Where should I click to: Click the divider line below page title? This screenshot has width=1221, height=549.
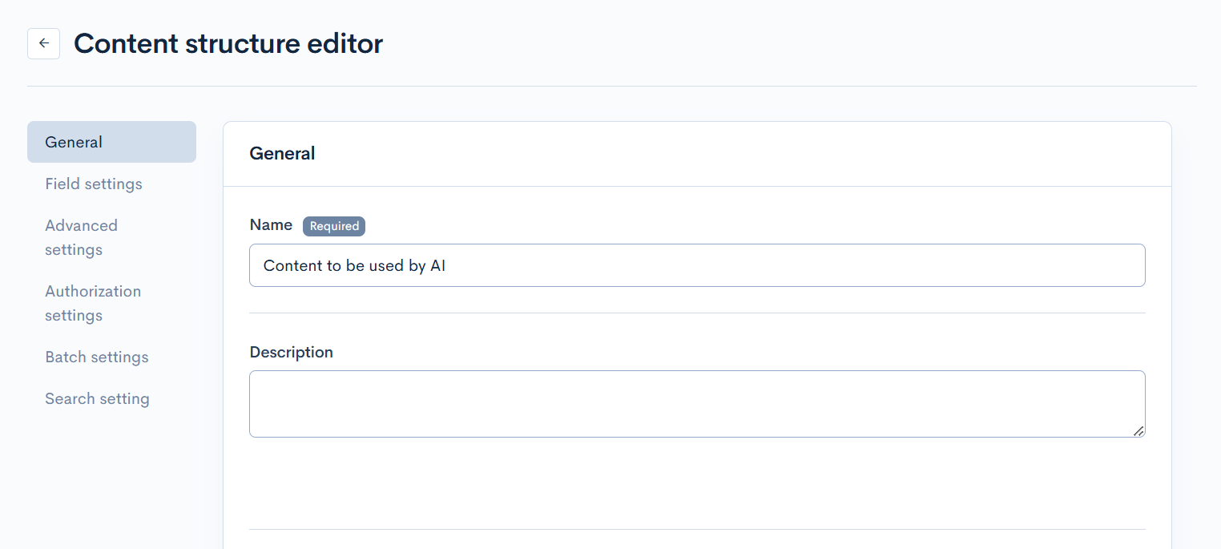(x=611, y=86)
